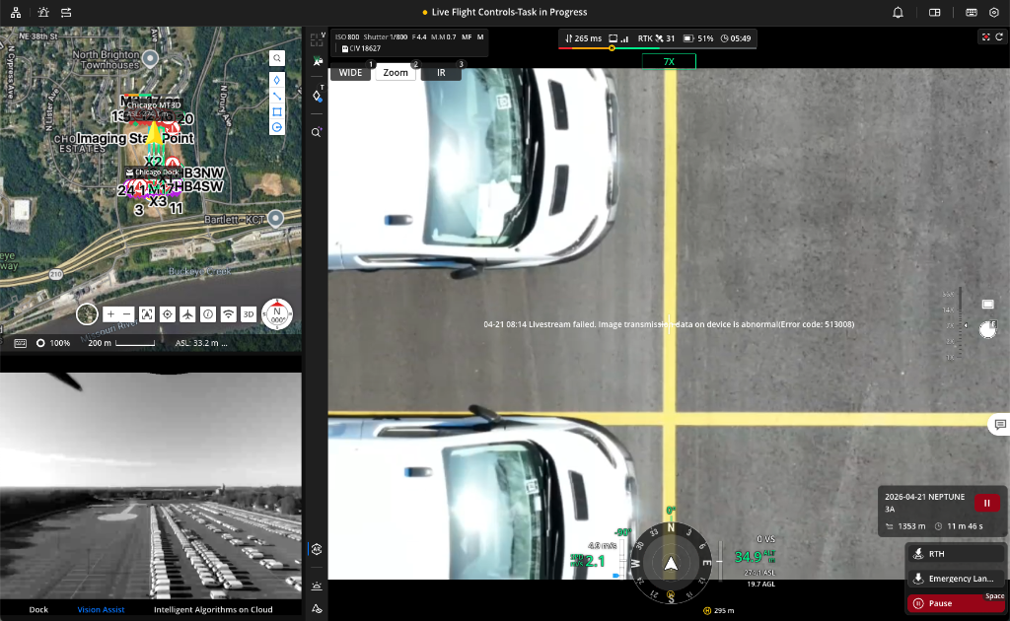Switch map layer via satellite thumbnail
Image resolution: width=1010 pixels, height=621 pixels.
[87, 314]
